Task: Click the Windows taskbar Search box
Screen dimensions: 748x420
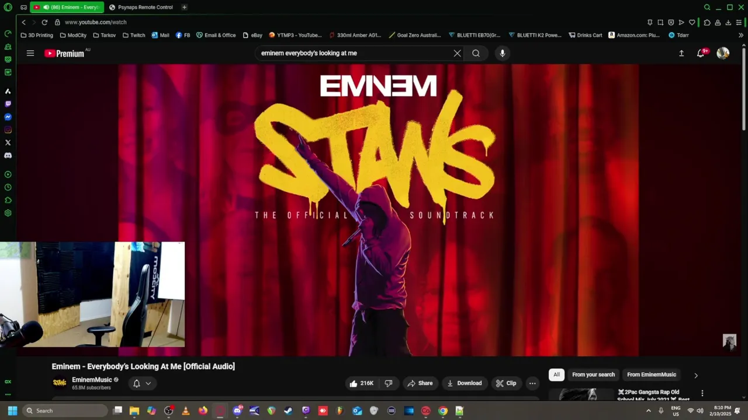Action: [66, 411]
